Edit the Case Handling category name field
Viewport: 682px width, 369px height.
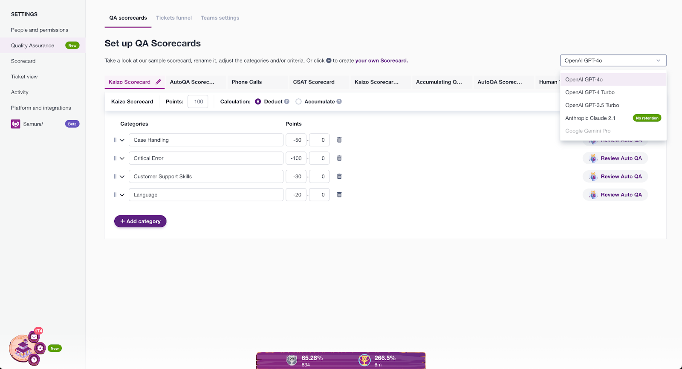pos(206,140)
